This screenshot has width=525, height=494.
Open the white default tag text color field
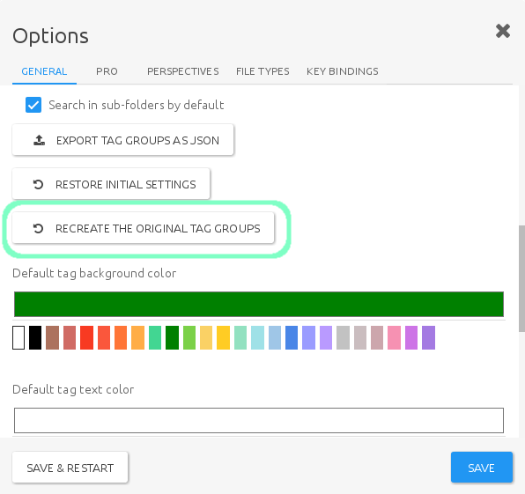click(259, 420)
